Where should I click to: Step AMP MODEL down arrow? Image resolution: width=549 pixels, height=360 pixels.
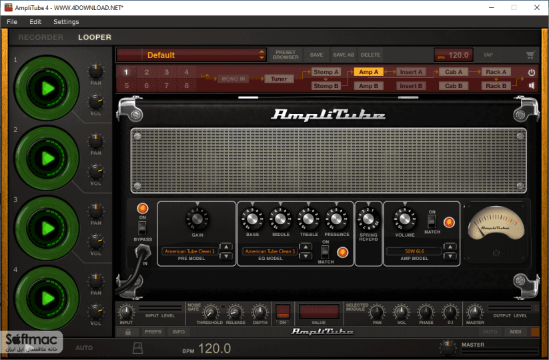[450, 256]
